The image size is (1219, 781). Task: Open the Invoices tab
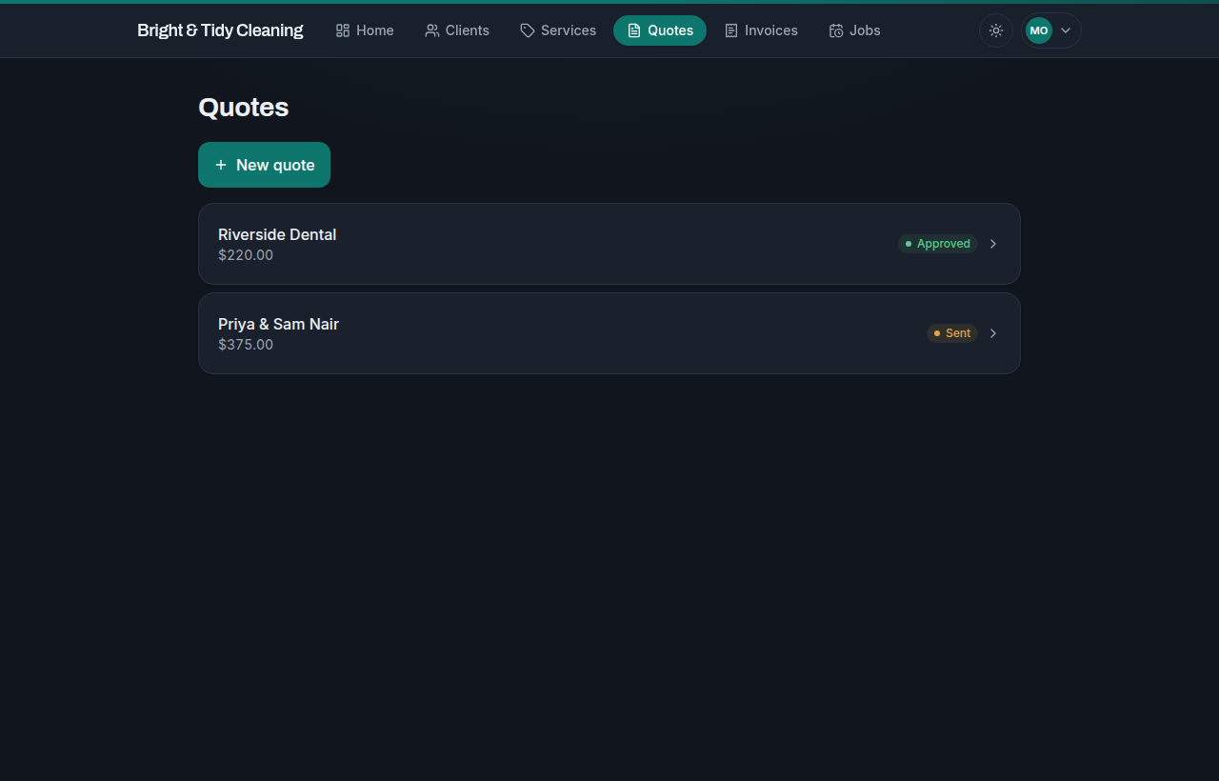tap(761, 30)
